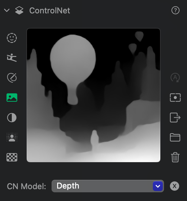Select the checkerboard pattern icon
187x201 pixels.
(12, 157)
